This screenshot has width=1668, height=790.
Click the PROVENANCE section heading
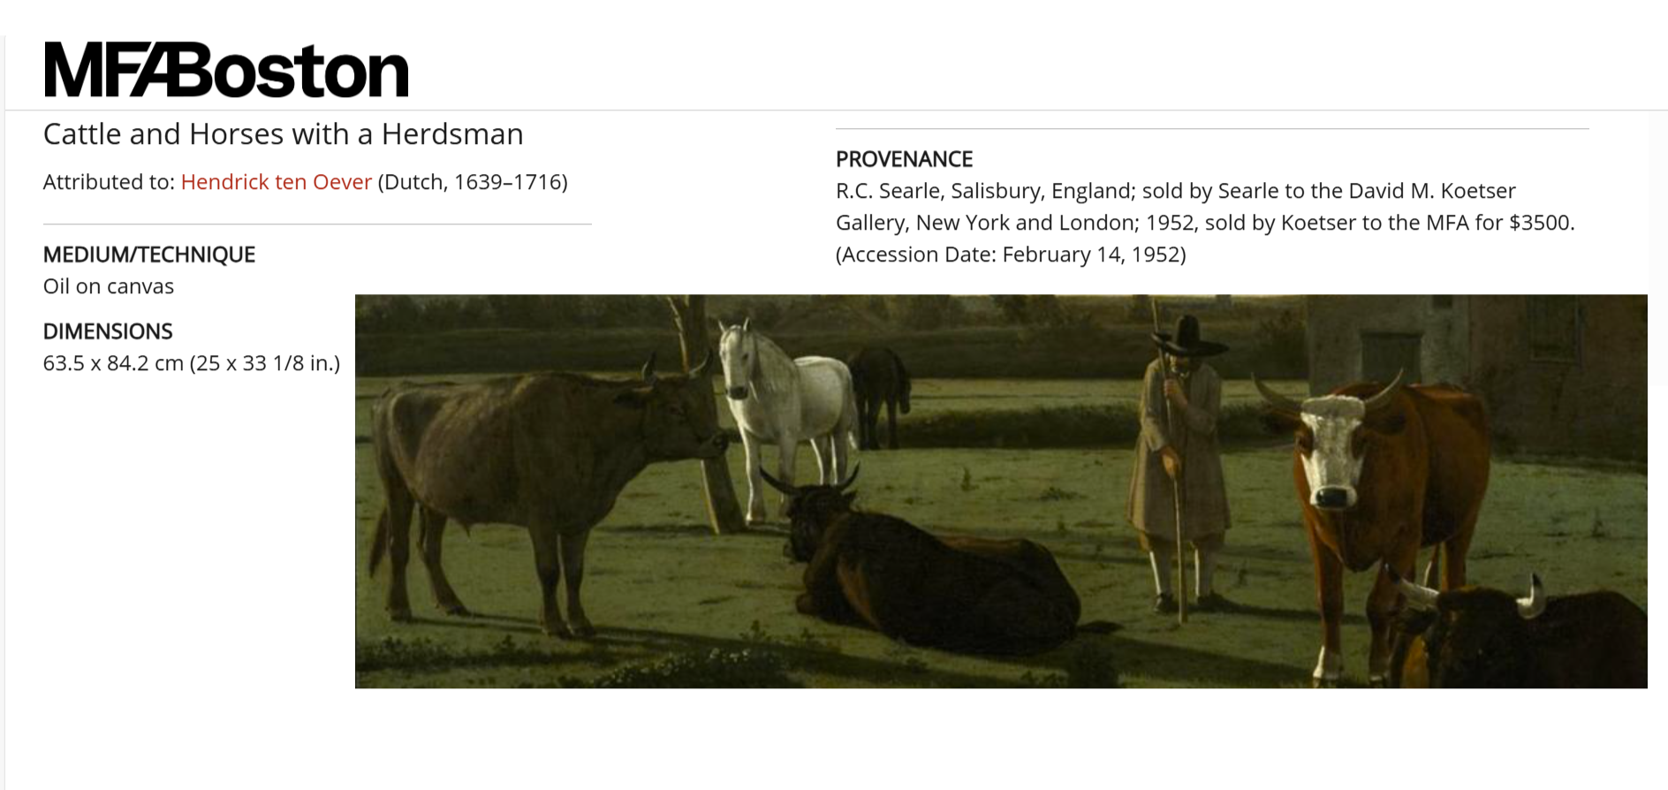[904, 159]
